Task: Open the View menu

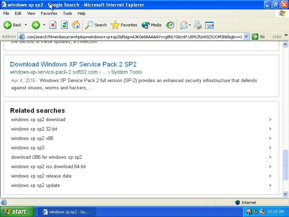Action: 31,13
